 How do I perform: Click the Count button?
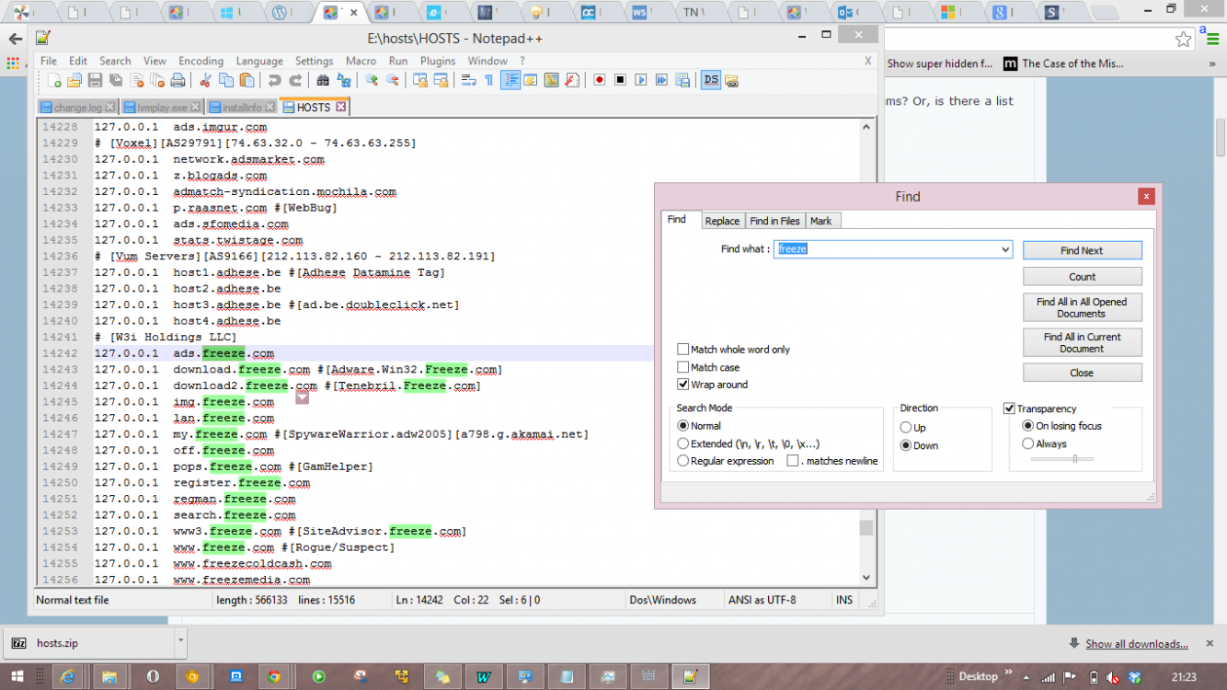tap(1082, 276)
